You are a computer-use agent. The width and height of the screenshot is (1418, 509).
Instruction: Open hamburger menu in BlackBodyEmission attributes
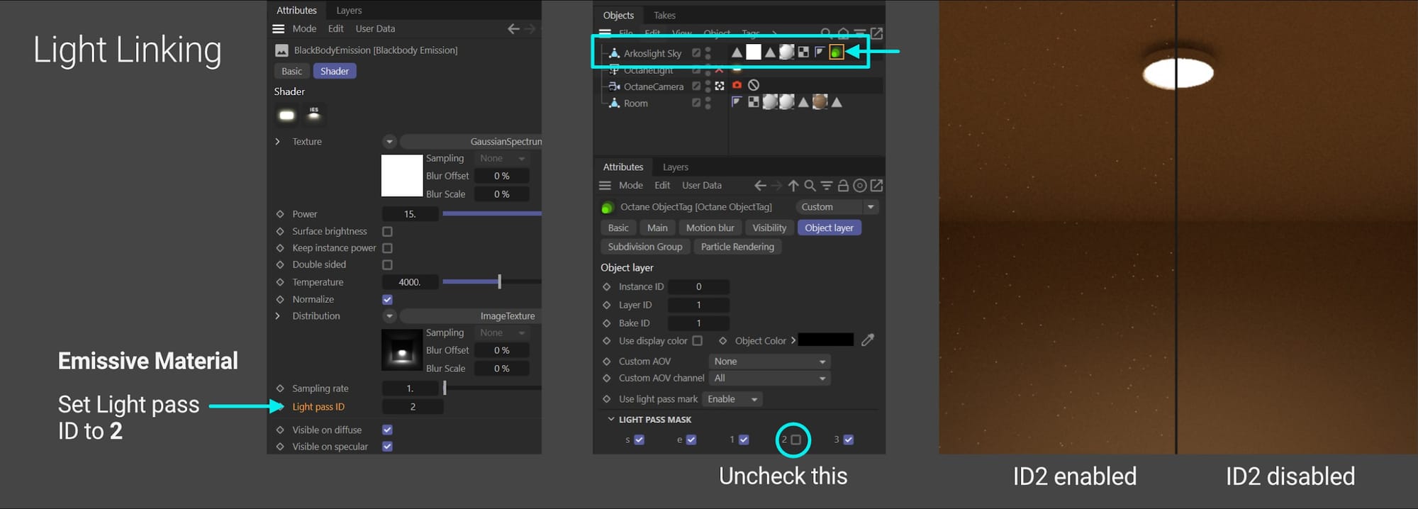click(279, 29)
